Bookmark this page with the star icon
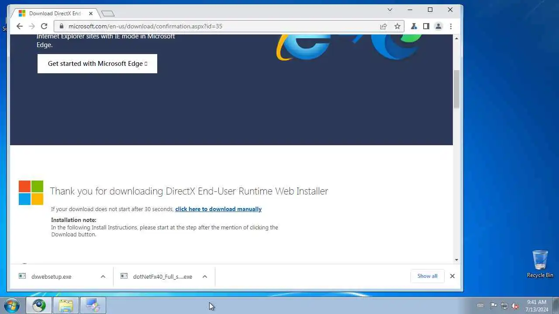559x314 pixels. (397, 26)
